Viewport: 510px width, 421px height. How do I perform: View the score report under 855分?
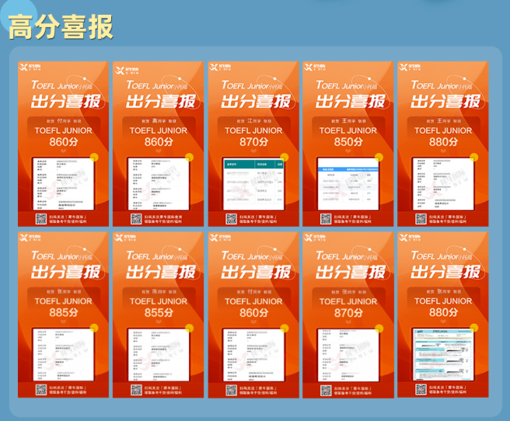[158, 354]
